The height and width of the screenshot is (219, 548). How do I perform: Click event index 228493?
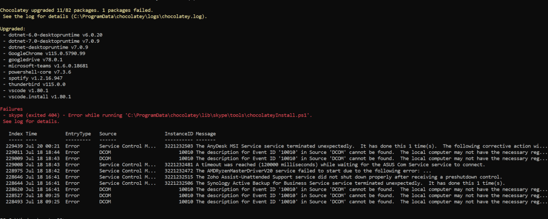pos(14,201)
